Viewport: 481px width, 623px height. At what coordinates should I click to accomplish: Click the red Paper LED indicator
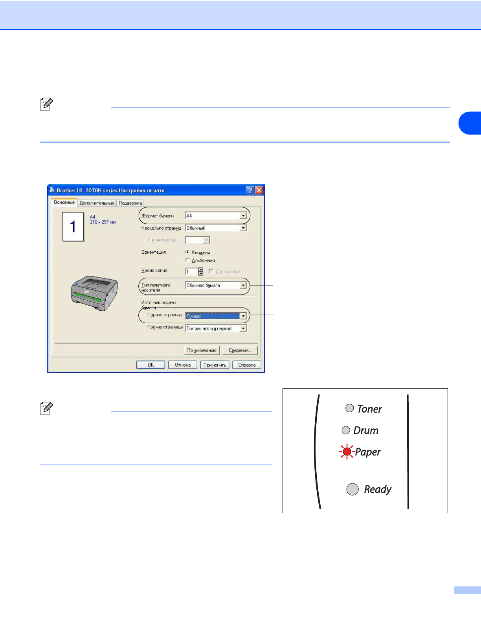point(347,452)
